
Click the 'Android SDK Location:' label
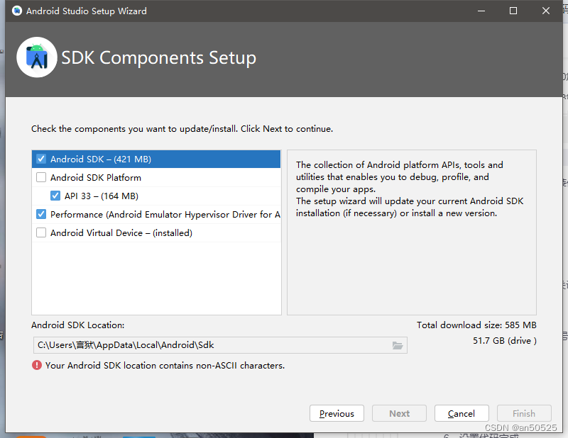[78, 325]
